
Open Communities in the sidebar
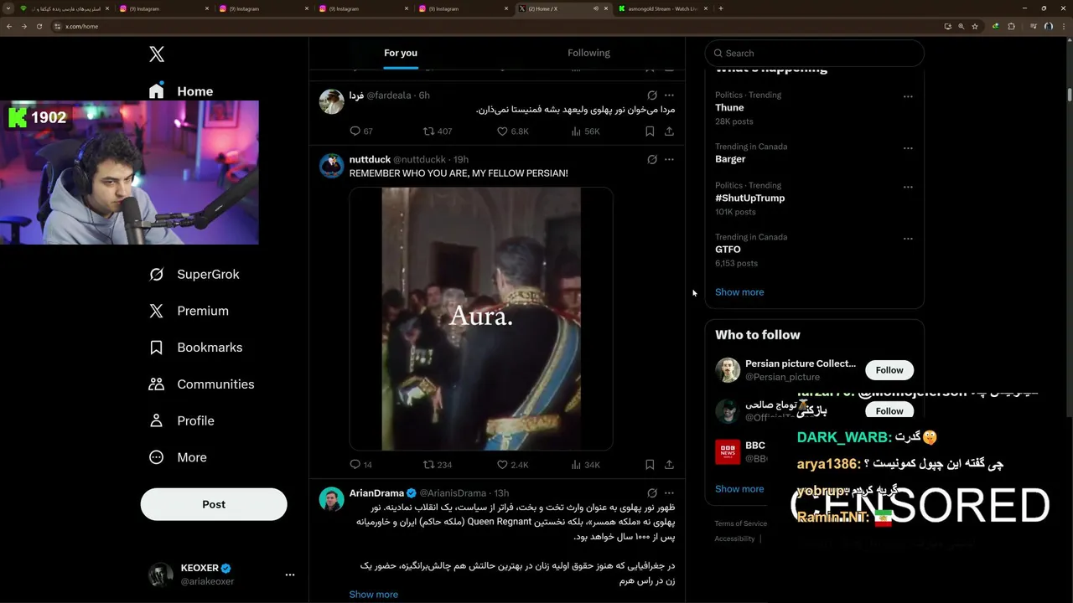point(201,384)
